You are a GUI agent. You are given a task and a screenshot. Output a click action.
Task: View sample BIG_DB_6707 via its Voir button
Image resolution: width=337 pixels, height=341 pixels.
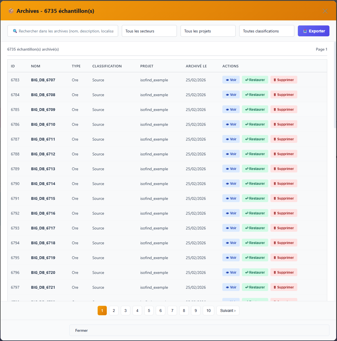coord(231,80)
